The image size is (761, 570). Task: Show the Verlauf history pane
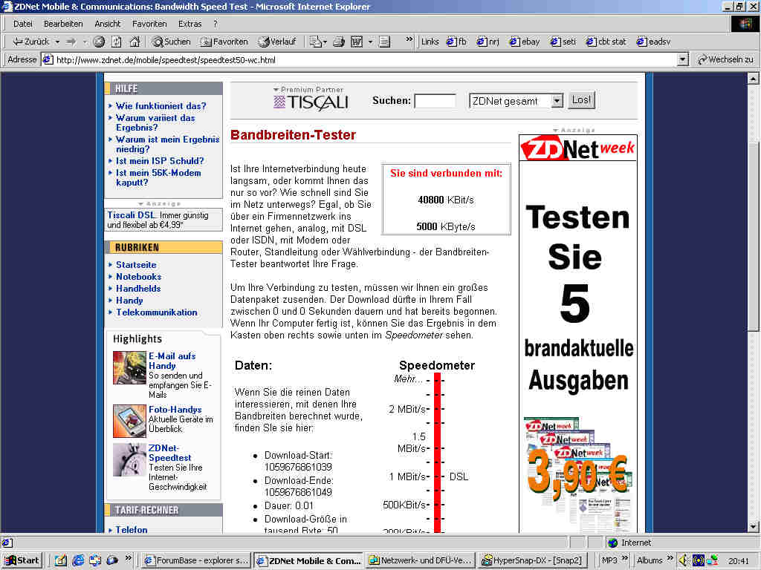(277, 42)
